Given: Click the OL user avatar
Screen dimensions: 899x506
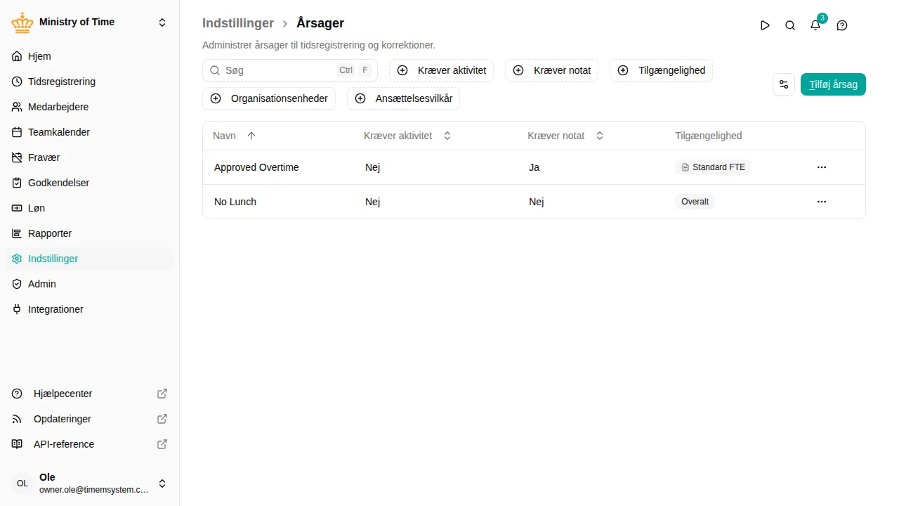Looking at the screenshot, I should [x=22, y=484].
